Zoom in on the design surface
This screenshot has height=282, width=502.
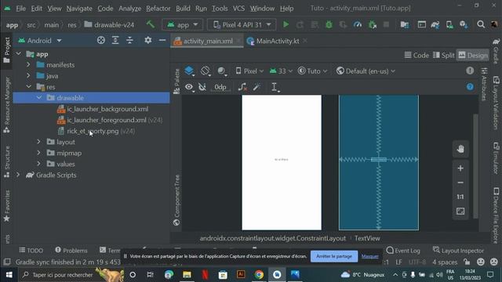pos(460,168)
